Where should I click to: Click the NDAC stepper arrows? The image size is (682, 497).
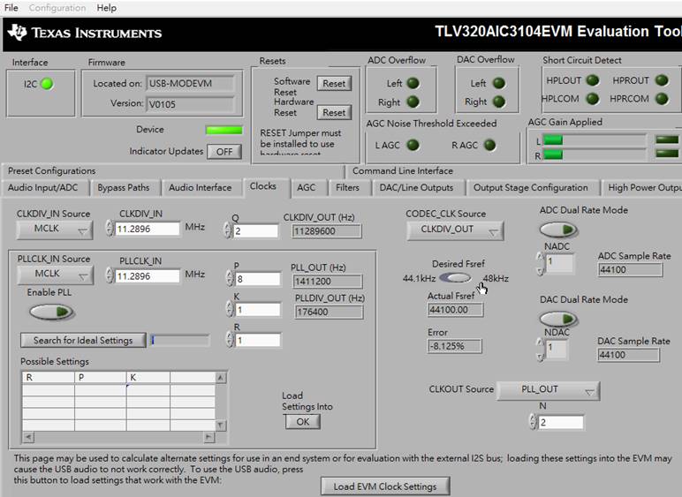click(540, 350)
